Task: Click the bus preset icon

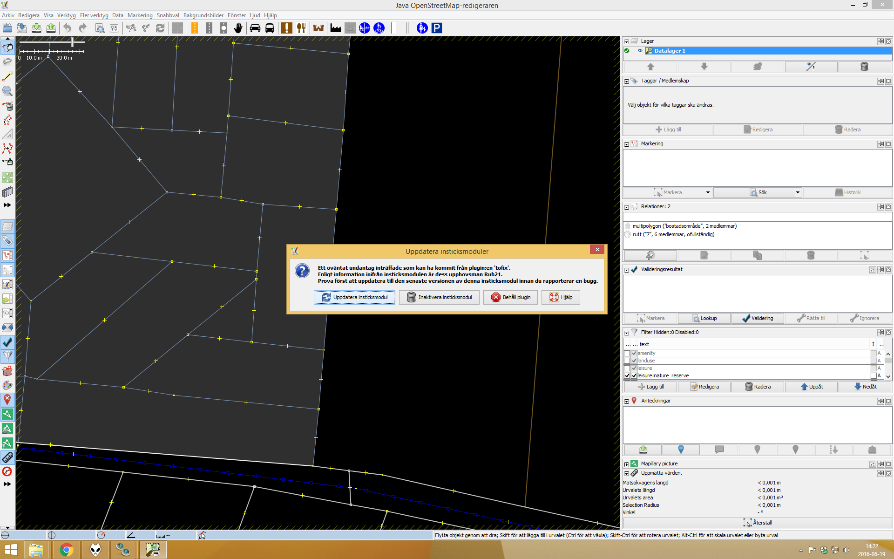Action: point(270,28)
